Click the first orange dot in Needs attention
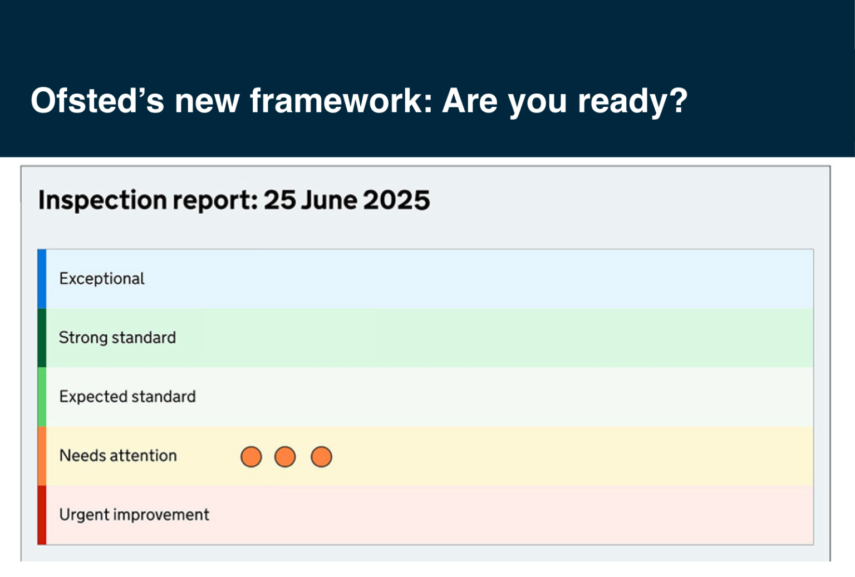This screenshot has width=855, height=577. click(251, 457)
